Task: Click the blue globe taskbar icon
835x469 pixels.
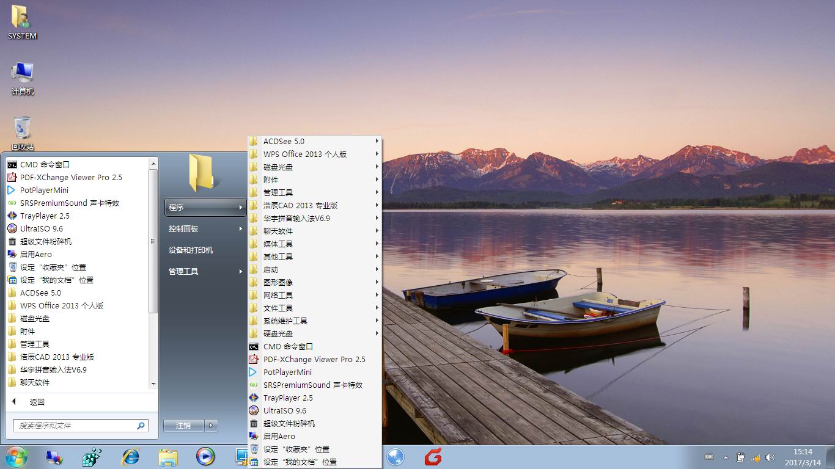Action: (395, 456)
